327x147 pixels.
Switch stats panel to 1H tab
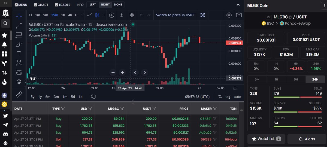[x=276, y=80]
